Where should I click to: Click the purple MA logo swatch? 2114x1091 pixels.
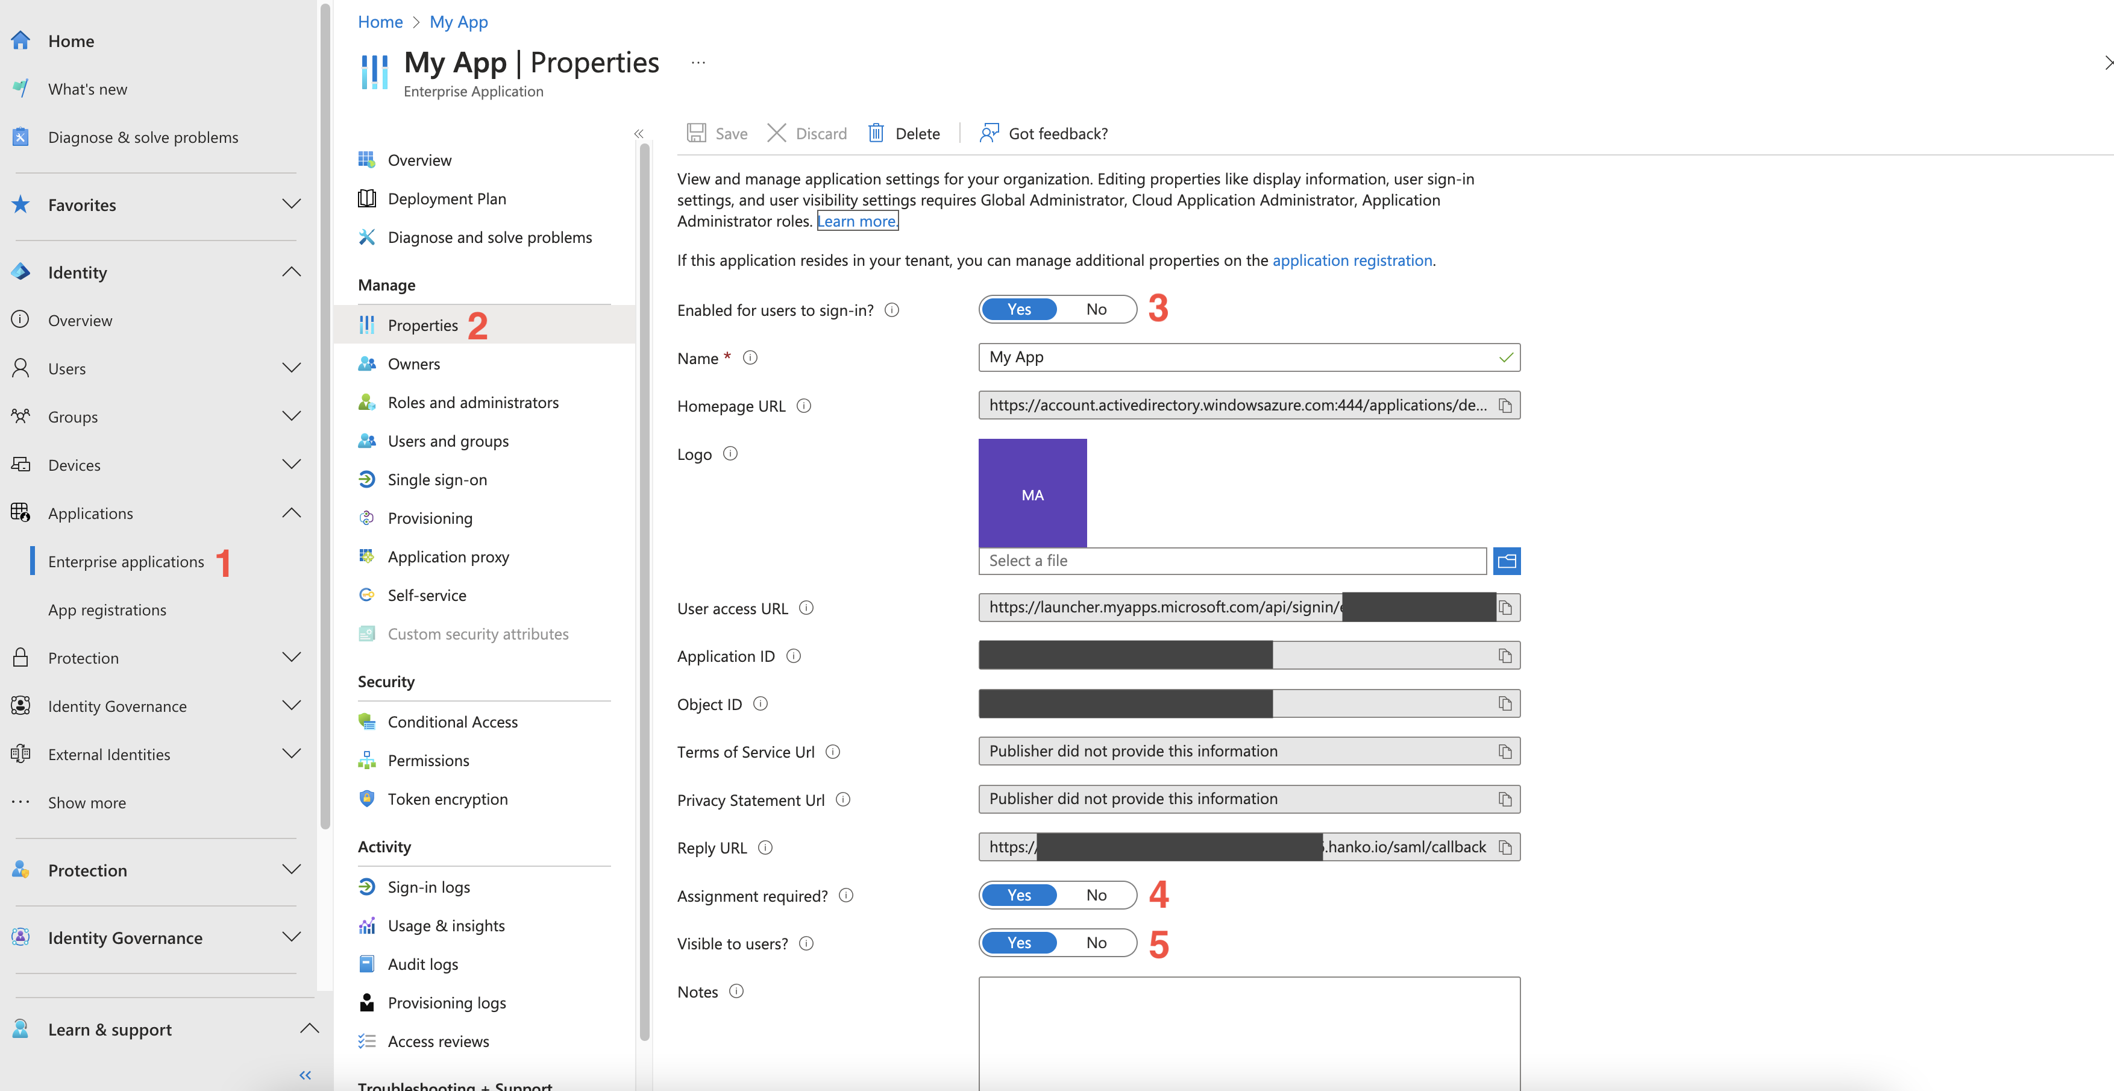pyautogui.click(x=1032, y=494)
